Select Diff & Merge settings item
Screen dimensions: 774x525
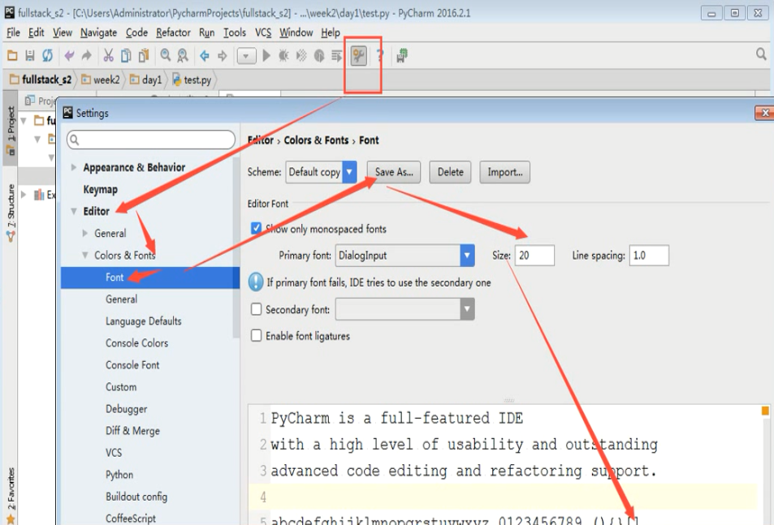132,431
